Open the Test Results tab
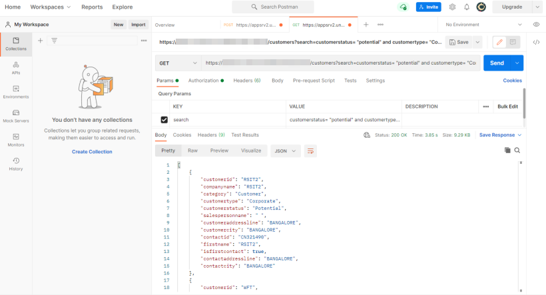The image size is (546, 295). tap(245, 135)
